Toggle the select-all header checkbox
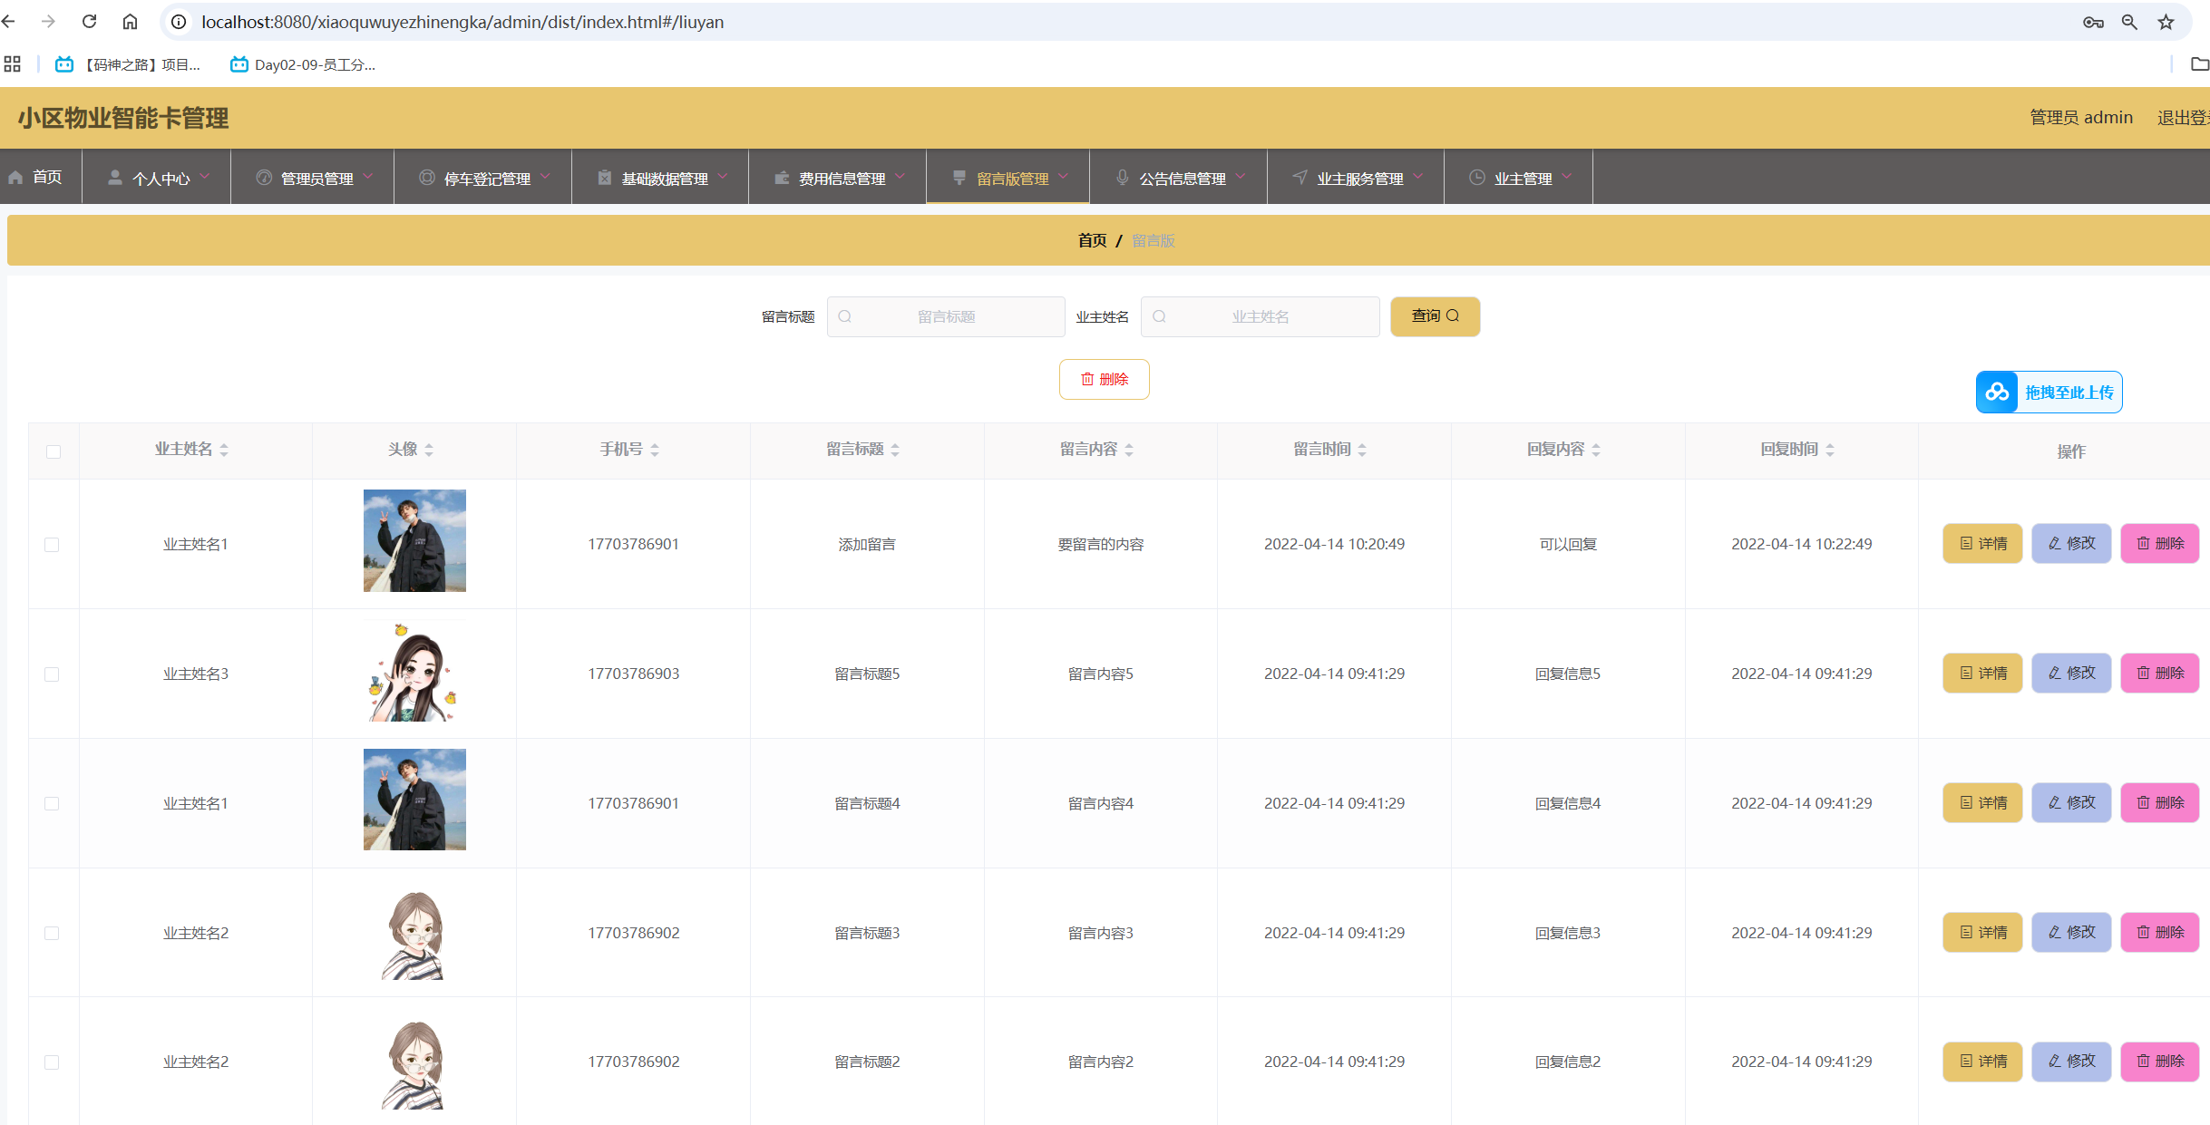2210x1125 pixels. (54, 451)
